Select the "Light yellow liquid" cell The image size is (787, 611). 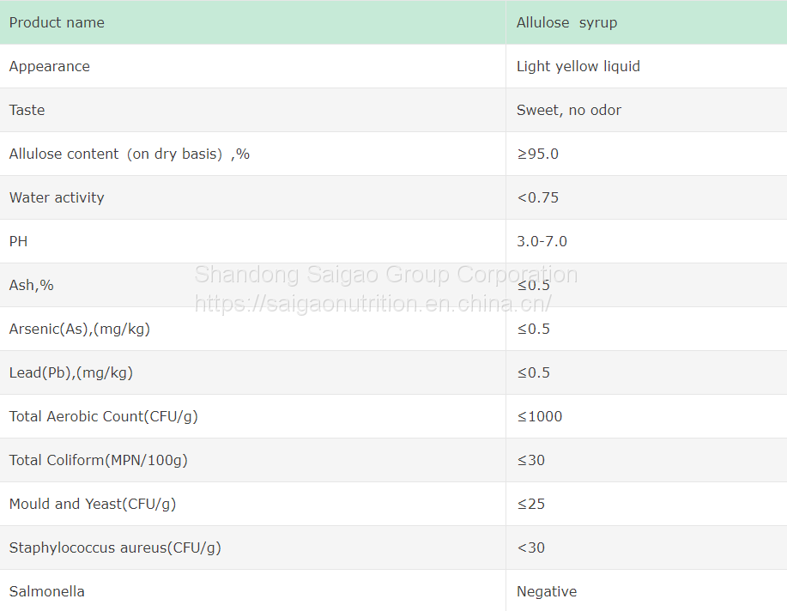tap(578, 67)
